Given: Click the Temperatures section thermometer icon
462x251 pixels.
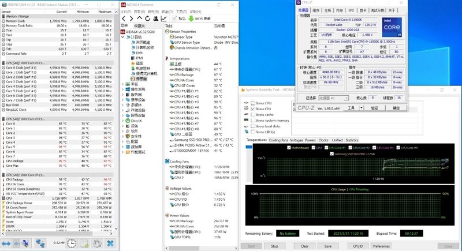Looking at the screenshot, I should click(x=167, y=58).
